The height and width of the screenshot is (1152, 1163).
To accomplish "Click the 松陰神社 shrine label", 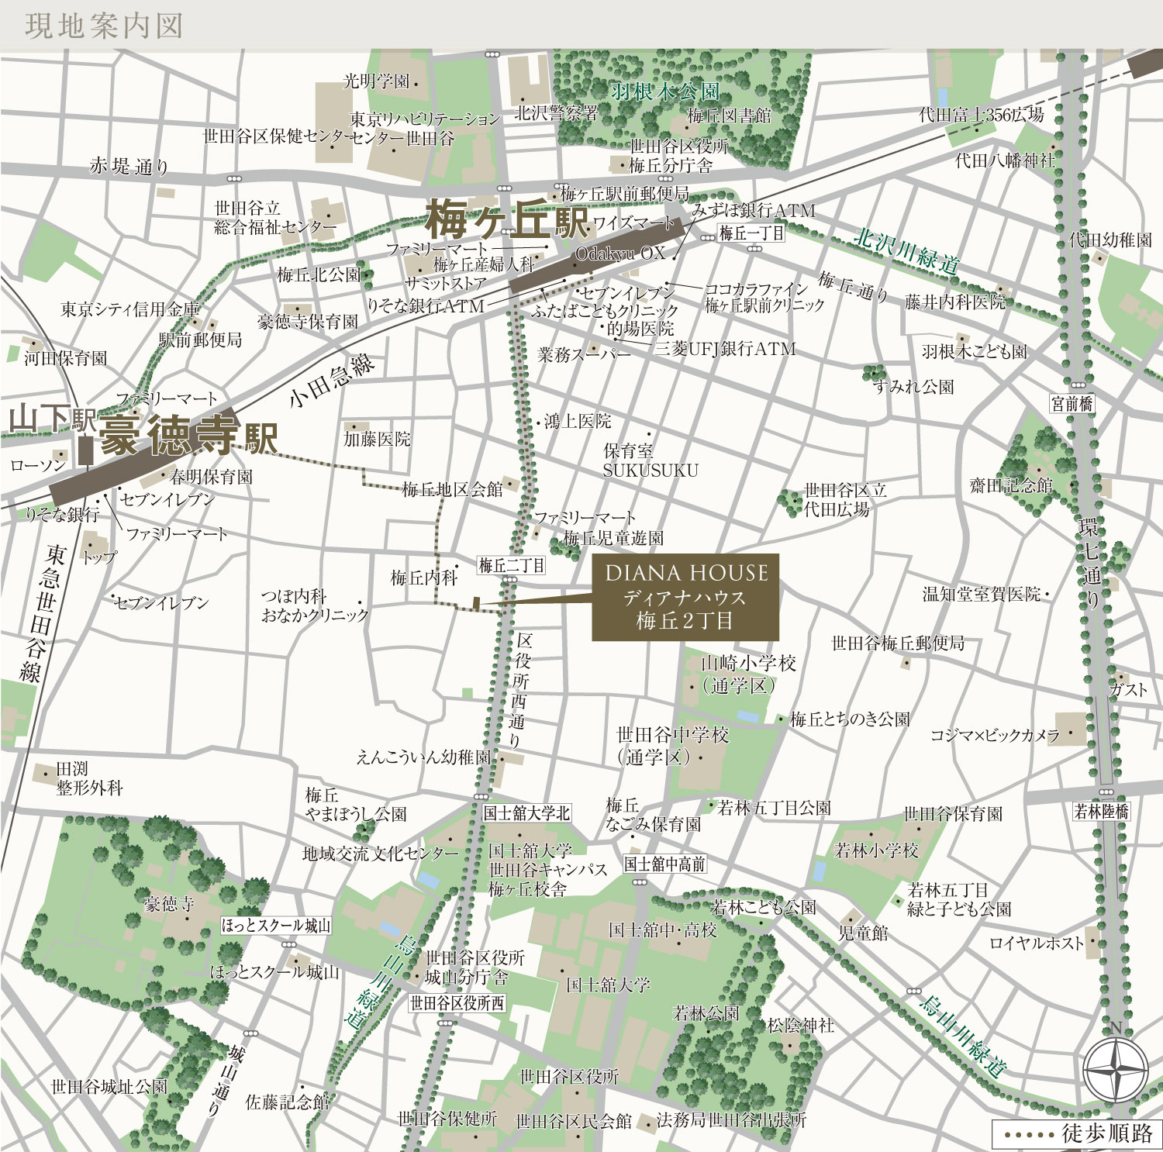I will click(801, 1025).
